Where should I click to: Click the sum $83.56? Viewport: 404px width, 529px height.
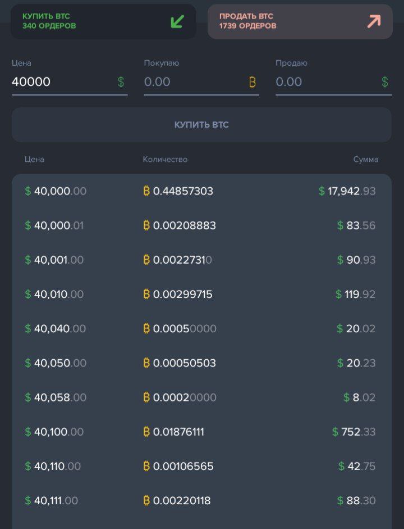coord(356,225)
